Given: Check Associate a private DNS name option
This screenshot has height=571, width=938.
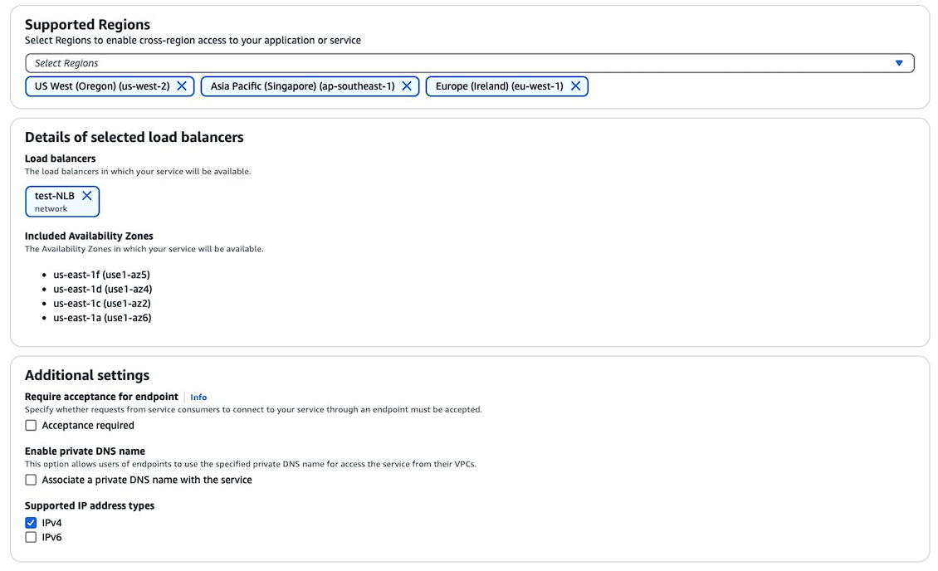Looking at the screenshot, I should (31, 479).
